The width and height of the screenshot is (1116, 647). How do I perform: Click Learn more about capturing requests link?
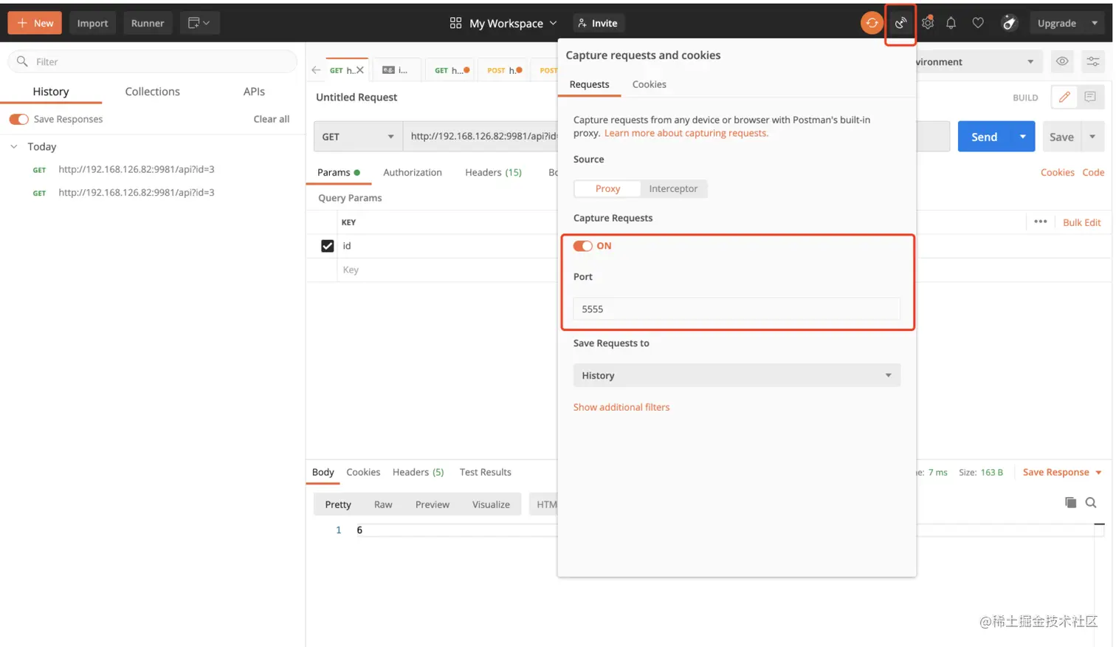click(x=686, y=133)
